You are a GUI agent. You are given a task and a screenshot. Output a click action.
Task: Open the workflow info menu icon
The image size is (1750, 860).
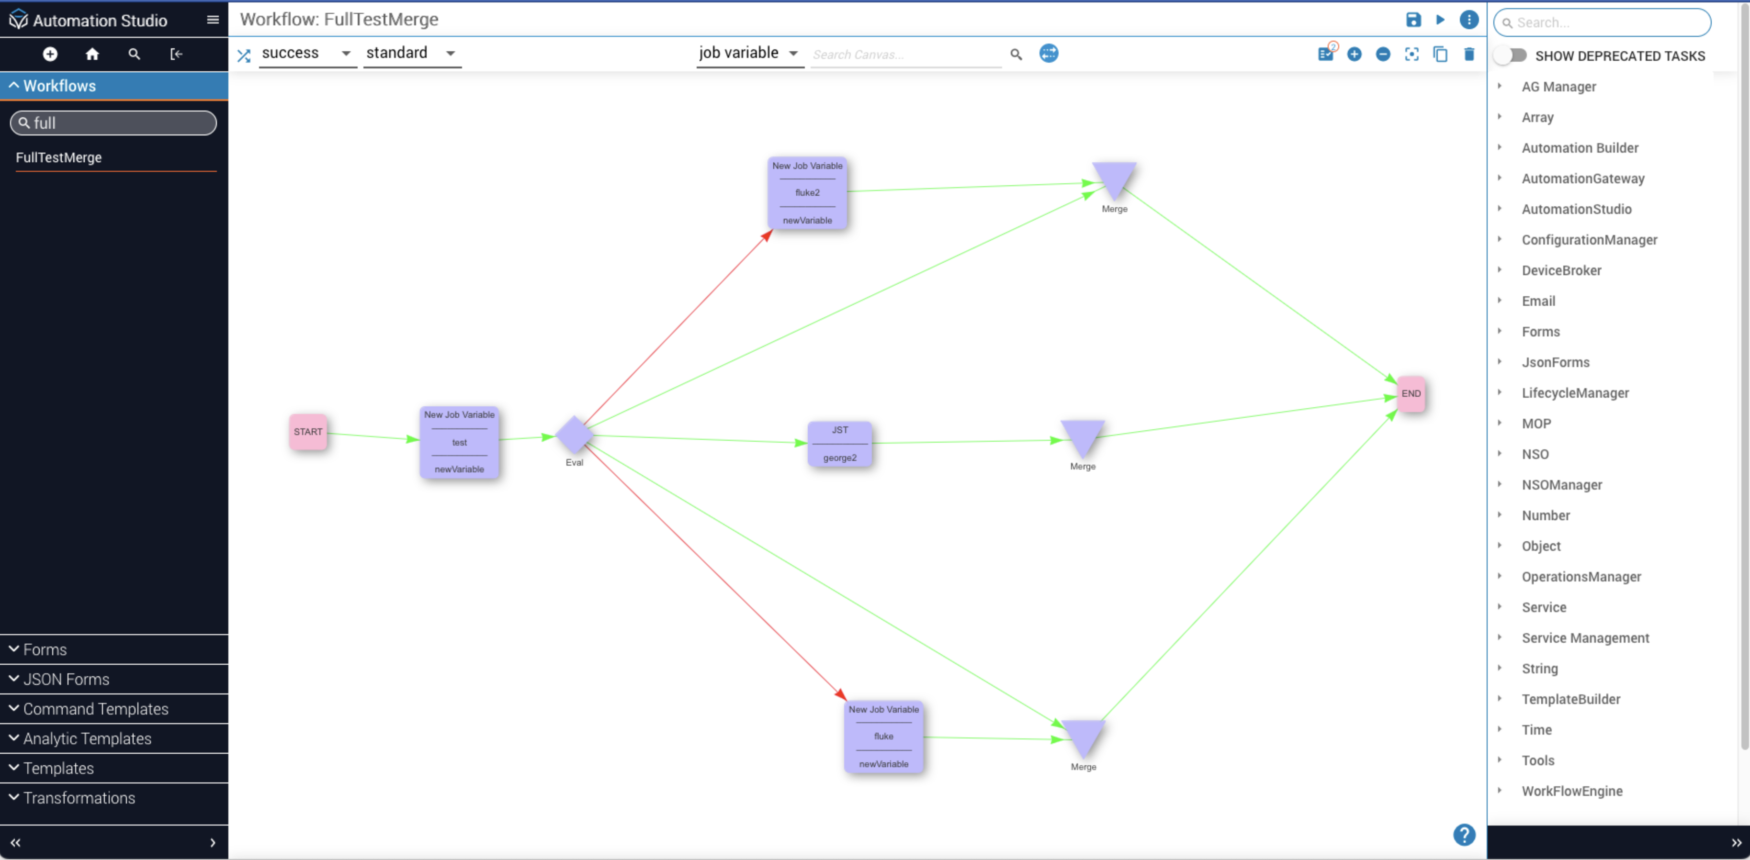1469,20
